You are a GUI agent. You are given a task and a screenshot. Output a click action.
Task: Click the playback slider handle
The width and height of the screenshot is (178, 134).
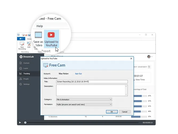(x=25, y=123)
